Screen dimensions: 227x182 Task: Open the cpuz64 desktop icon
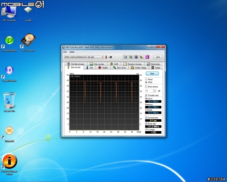point(28,13)
